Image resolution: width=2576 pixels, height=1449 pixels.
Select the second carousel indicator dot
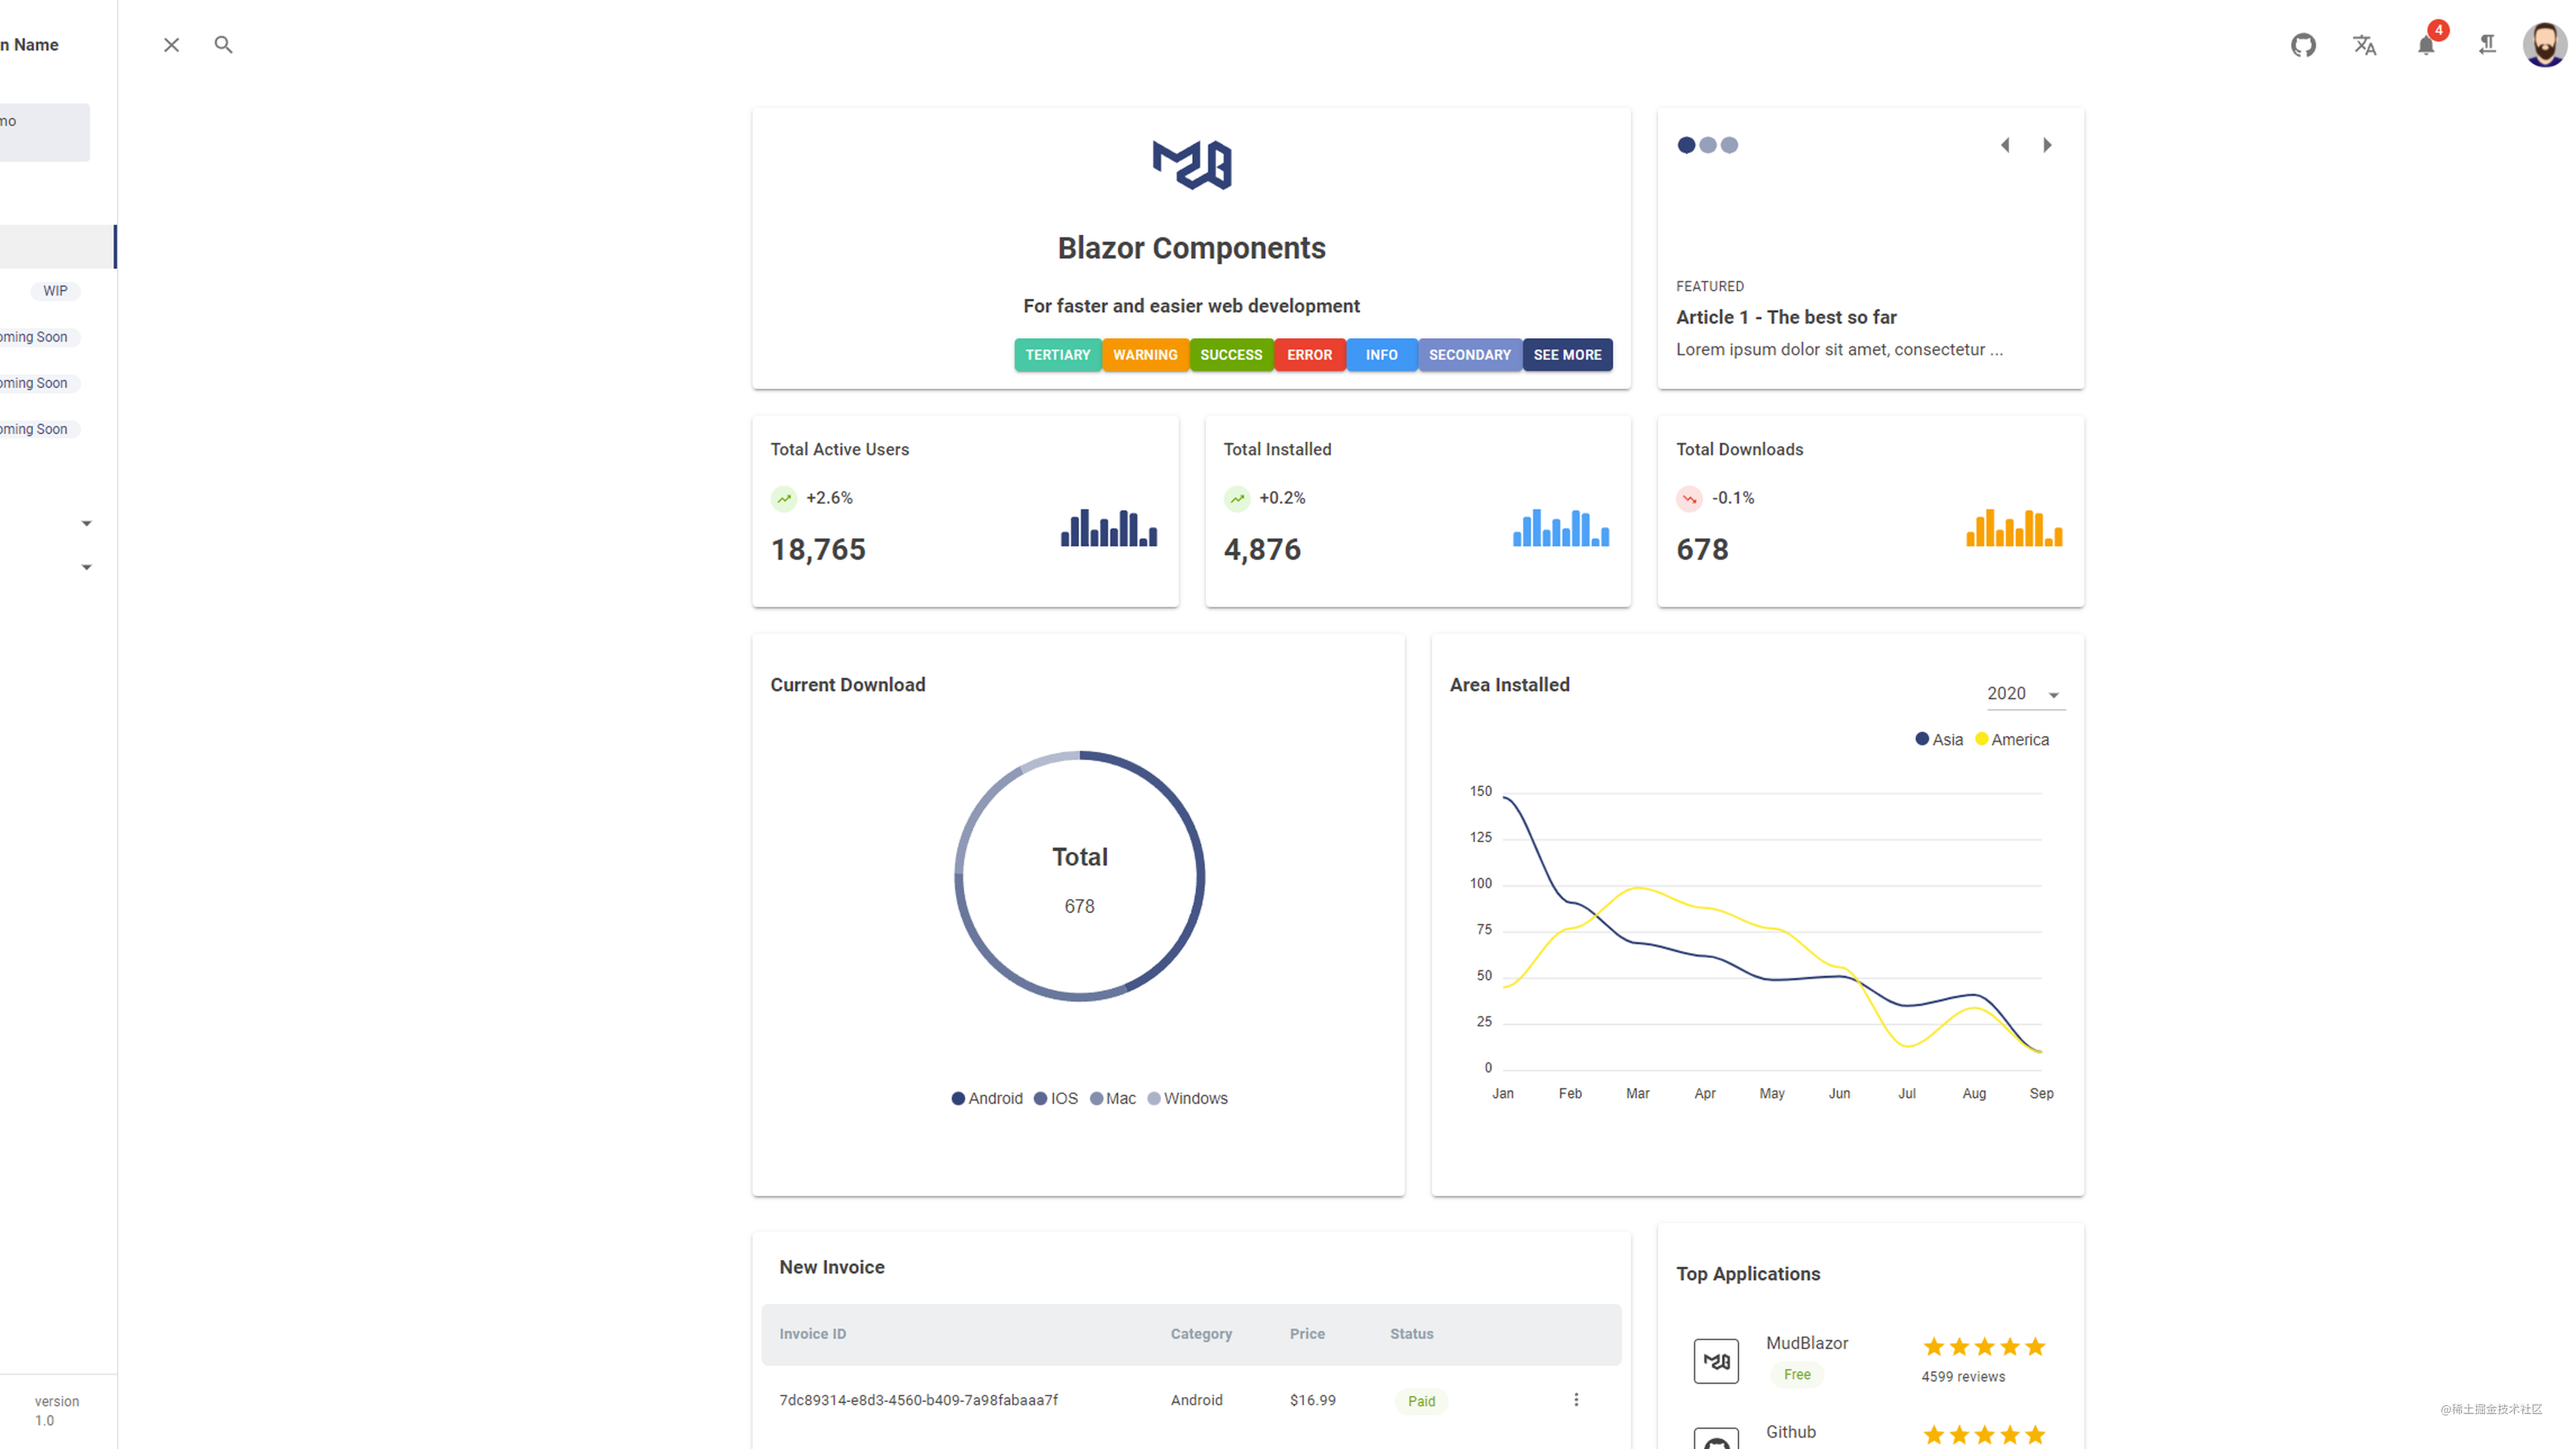pyautogui.click(x=1708, y=145)
